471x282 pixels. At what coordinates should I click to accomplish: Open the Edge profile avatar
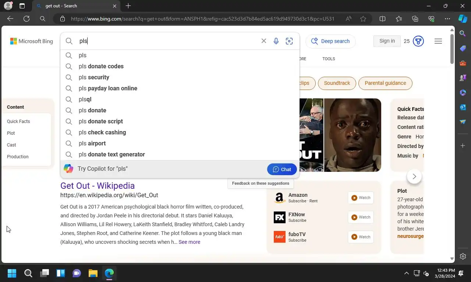[8, 6]
